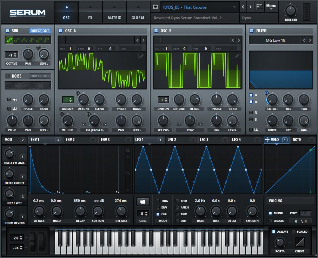Click next FM source arrow in OSC A
The width and height of the screenshot is (318, 258).
click(x=105, y=124)
